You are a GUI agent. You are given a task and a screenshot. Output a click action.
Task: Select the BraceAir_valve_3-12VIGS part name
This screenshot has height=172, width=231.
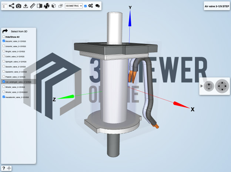tap(16, 42)
